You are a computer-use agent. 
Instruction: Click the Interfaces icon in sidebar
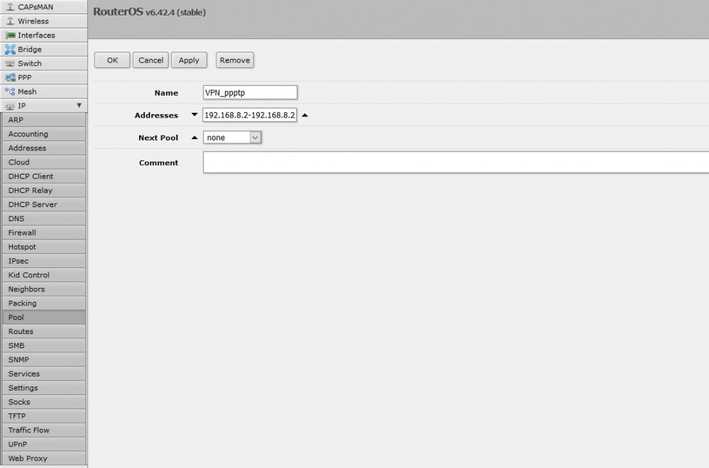10,35
